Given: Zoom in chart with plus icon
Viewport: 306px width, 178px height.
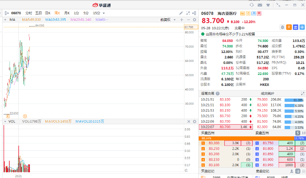Looking at the screenshot, I should (182, 20).
